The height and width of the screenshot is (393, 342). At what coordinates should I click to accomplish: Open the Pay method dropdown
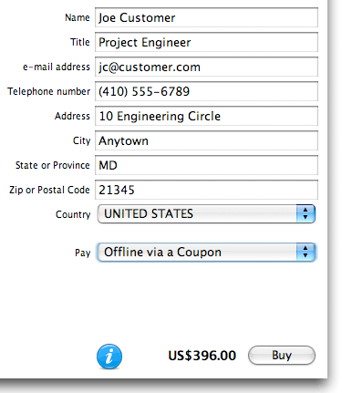pos(206,252)
